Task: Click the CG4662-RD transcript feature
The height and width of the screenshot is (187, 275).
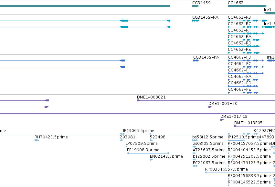Action: [244, 46]
